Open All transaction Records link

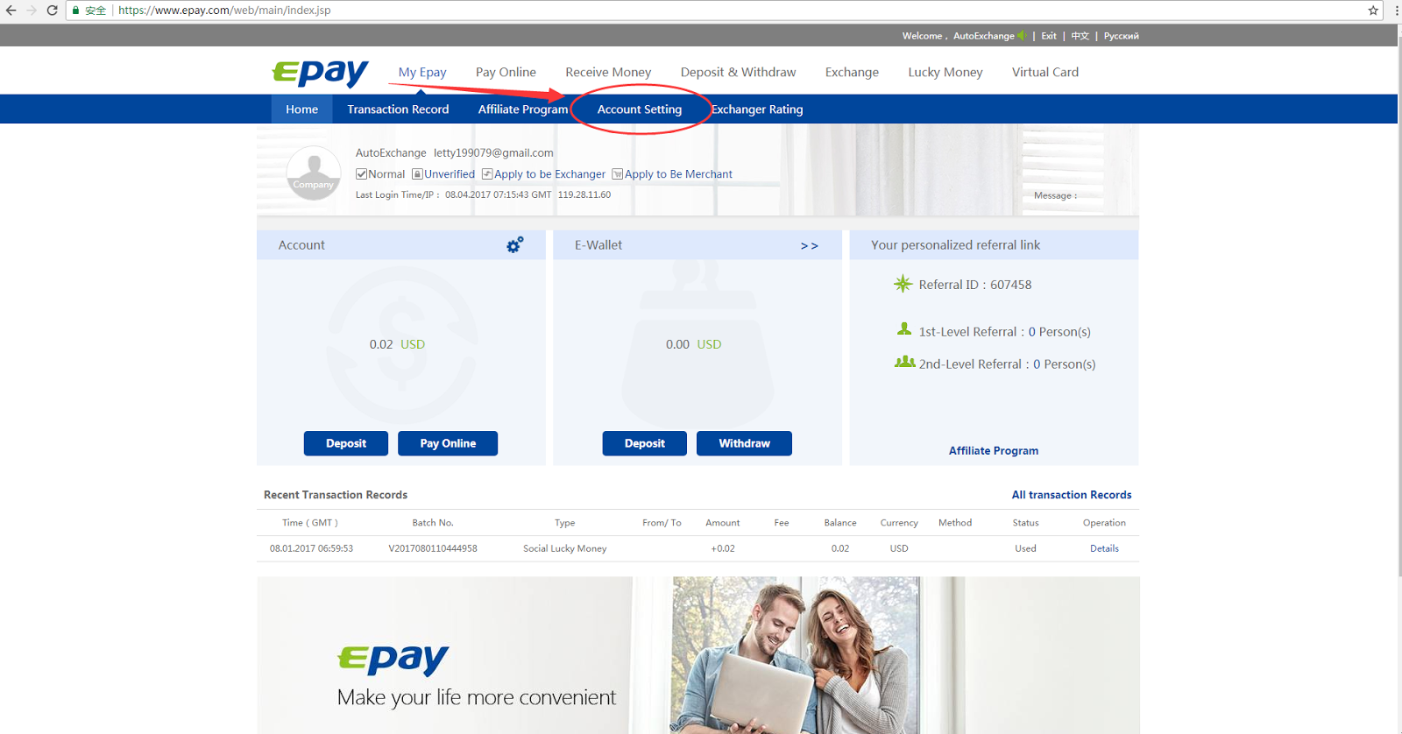tap(1072, 495)
